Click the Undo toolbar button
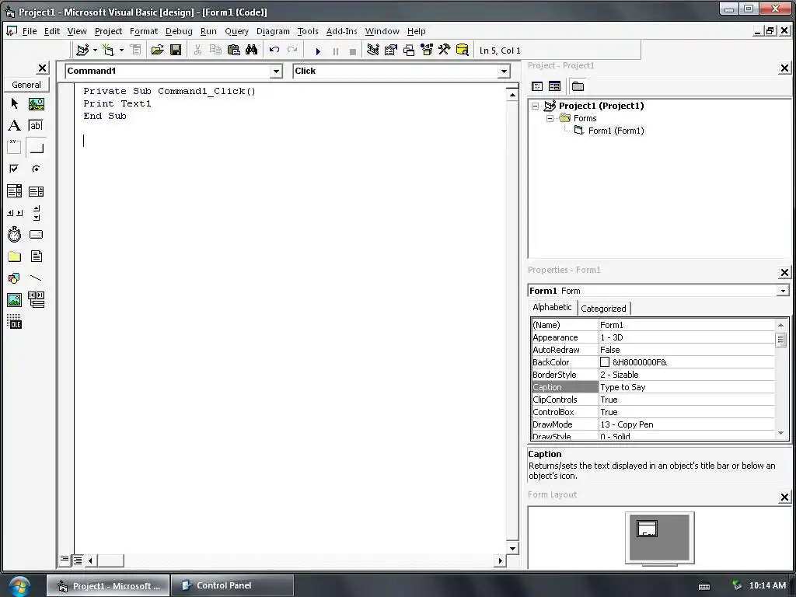 274,50
